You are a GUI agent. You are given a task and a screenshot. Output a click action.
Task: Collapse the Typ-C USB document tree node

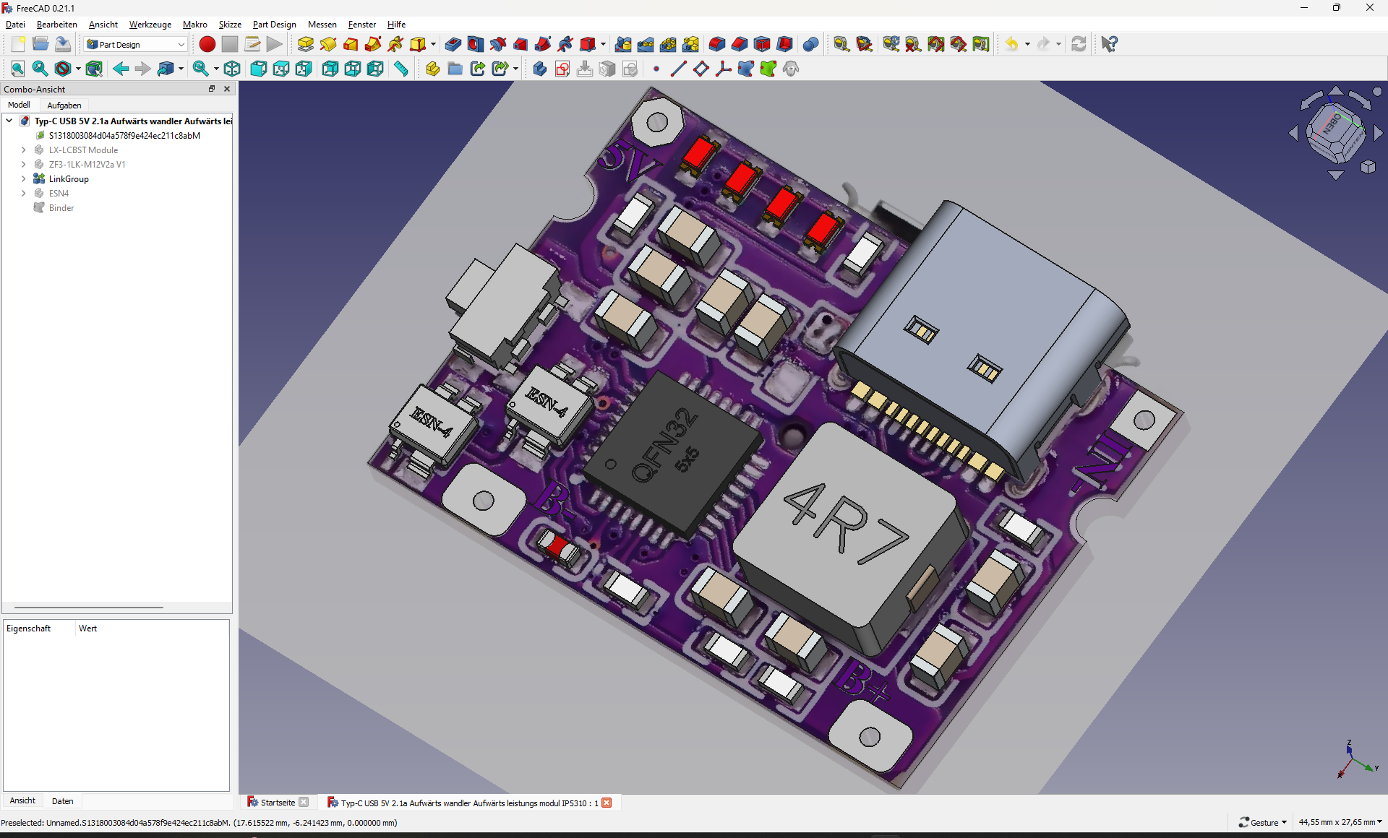9,121
